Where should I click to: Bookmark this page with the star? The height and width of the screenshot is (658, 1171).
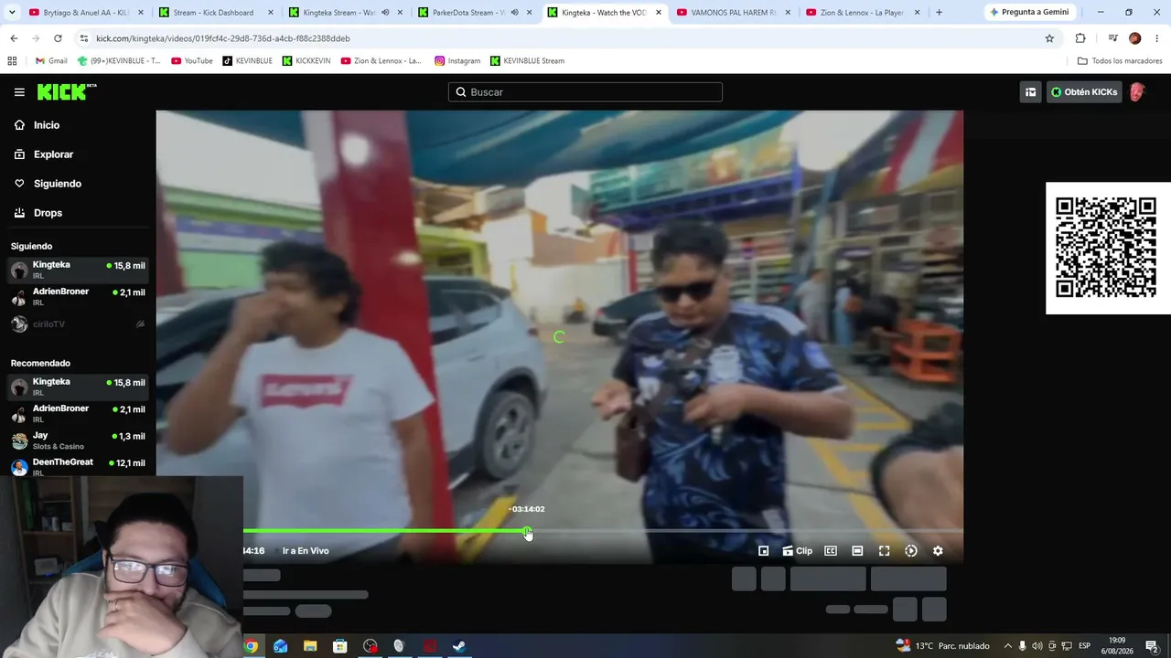pos(1049,38)
